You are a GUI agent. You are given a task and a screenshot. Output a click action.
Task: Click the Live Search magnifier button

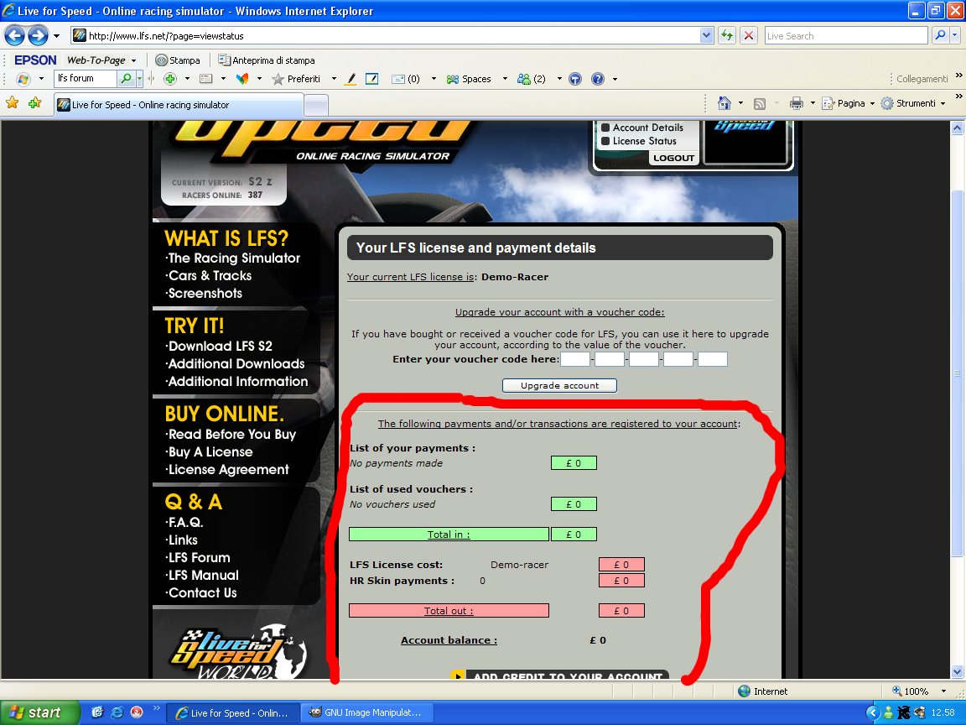(940, 36)
